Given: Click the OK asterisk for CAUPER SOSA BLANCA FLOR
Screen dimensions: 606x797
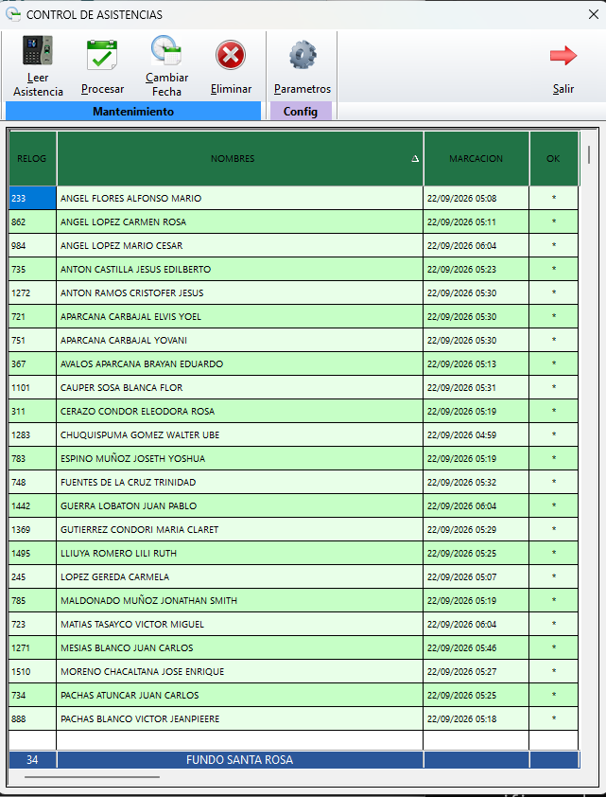Looking at the screenshot, I should click(554, 387).
